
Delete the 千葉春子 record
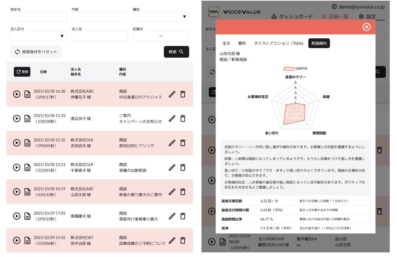tap(183, 167)
